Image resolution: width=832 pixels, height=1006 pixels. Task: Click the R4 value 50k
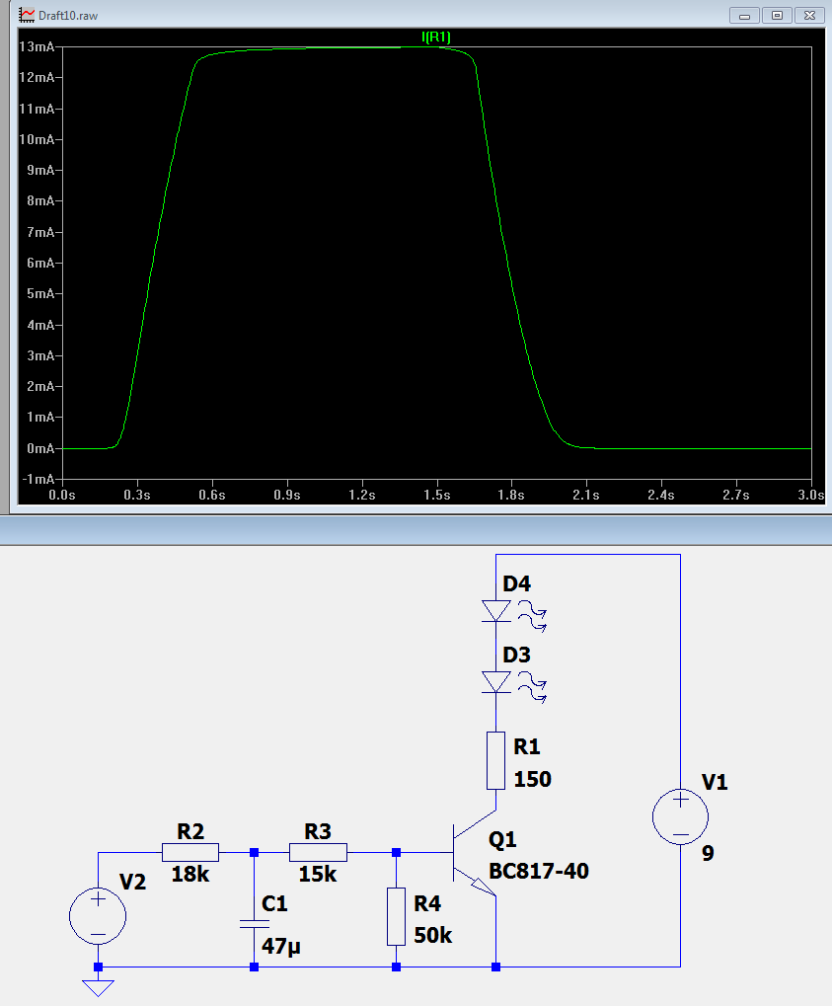(433, 936)
